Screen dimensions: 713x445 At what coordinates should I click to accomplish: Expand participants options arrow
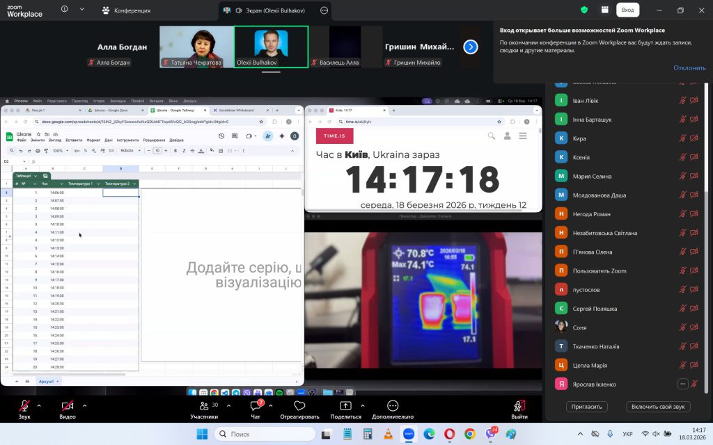coord(228,405)
